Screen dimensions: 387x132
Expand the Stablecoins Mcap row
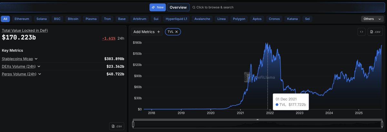point(36,59)
